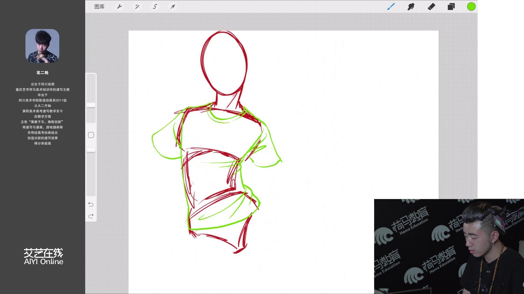Click the brush size slider handle
The height and width of the screenshot is (294, 524).
tap(91, 105)
